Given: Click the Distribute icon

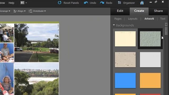Looking at the screenshot, I should (x=31, y=11).
